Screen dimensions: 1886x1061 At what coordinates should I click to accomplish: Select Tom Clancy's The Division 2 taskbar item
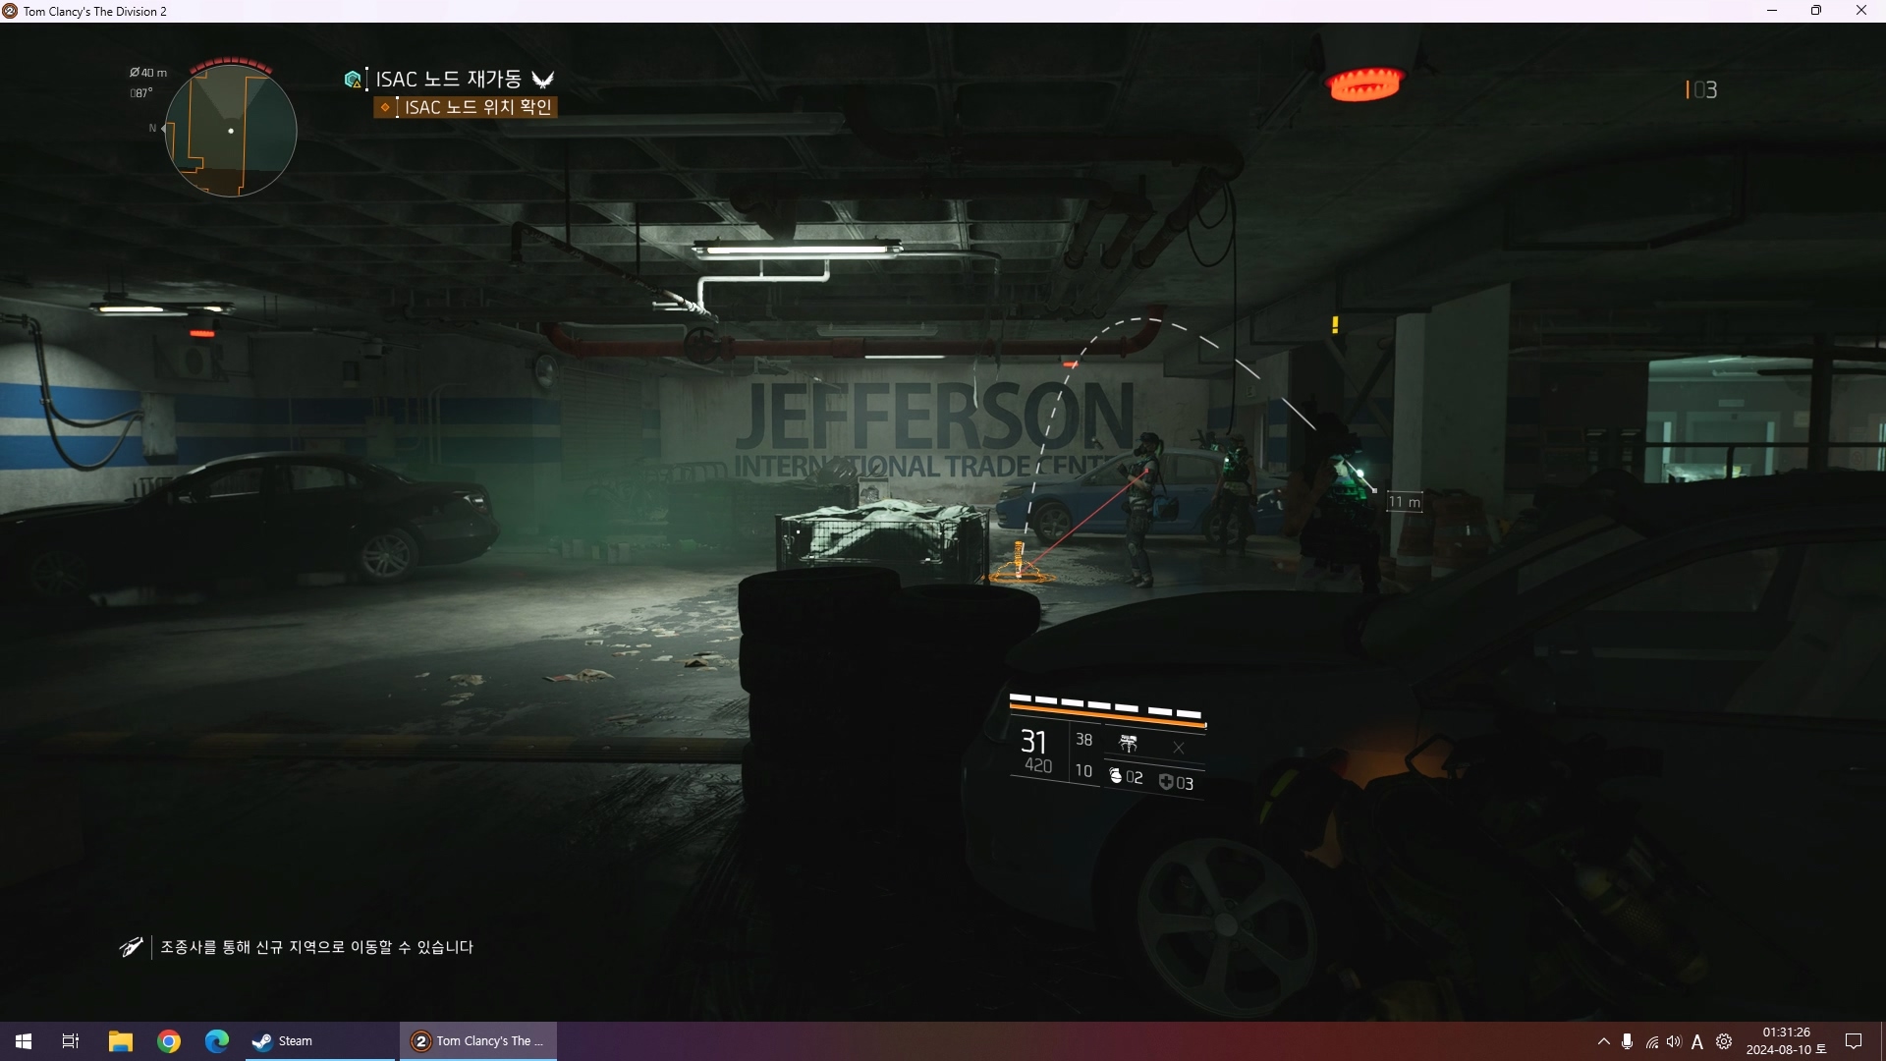click(477, 1041)
